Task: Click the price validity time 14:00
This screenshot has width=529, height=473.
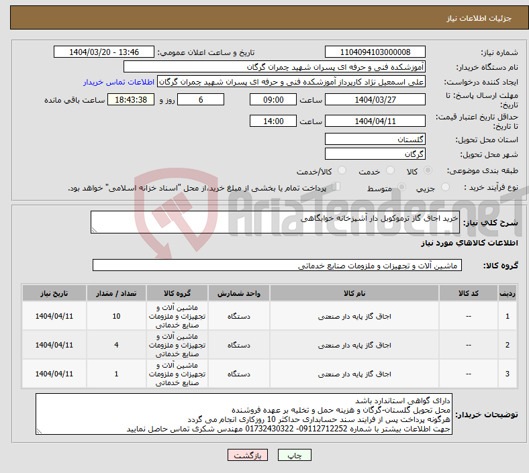Action: [x=273, y=121]
